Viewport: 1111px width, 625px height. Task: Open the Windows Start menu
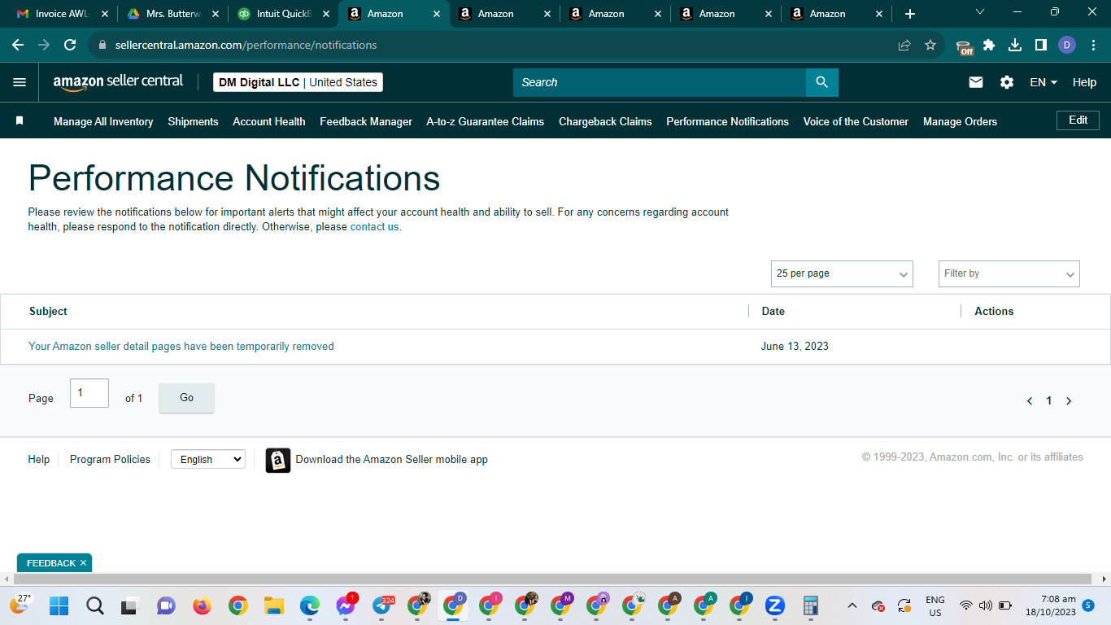pos(59,605)
